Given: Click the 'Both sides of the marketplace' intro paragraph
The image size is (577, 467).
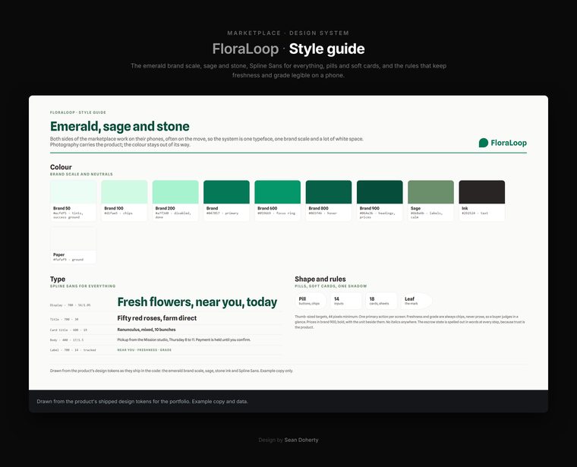Looking at the screenshot, I should 207,142.
